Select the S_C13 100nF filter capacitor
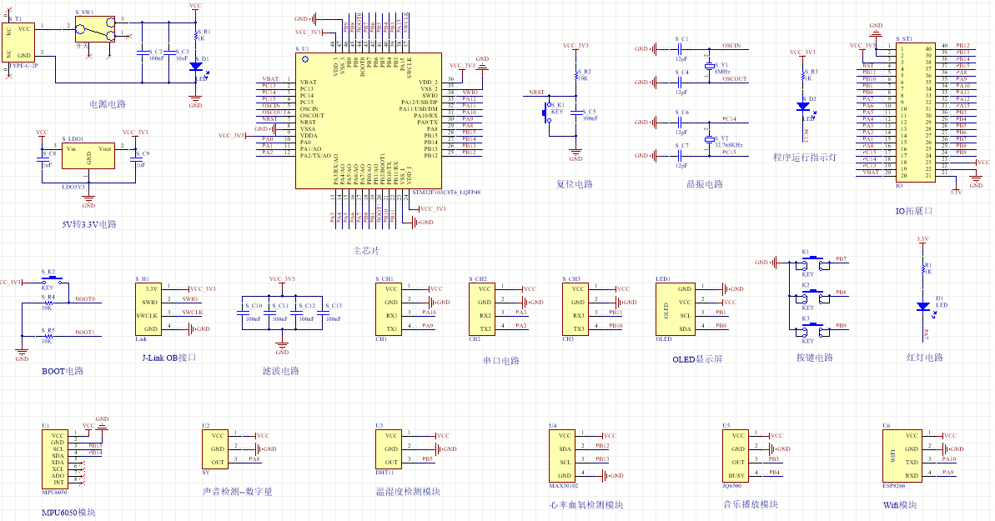This screenshot has height=521, width=995. 322,313
